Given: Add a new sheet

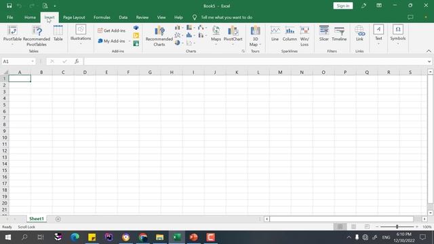Looking at the screenshot, I should (58, 219).
